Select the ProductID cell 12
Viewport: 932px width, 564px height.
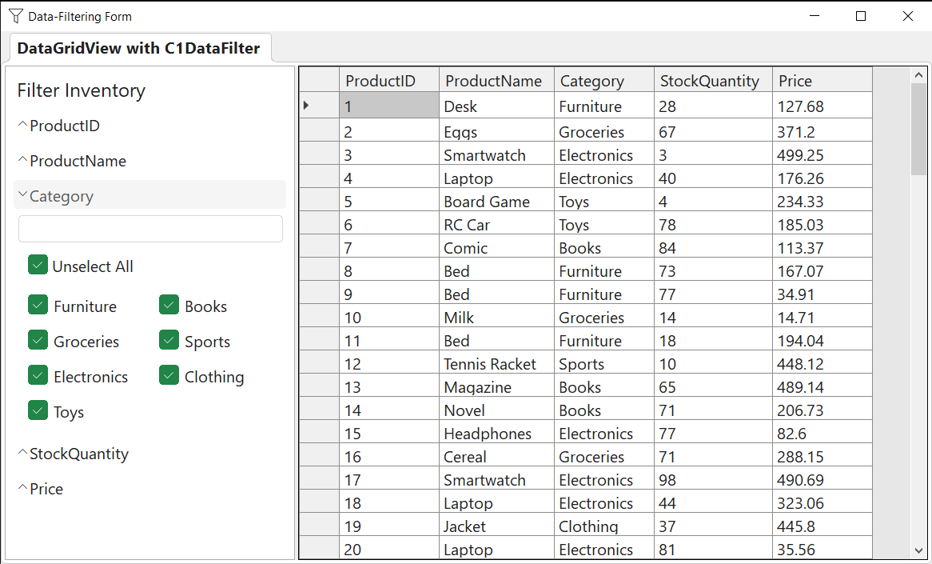point(389,362)
